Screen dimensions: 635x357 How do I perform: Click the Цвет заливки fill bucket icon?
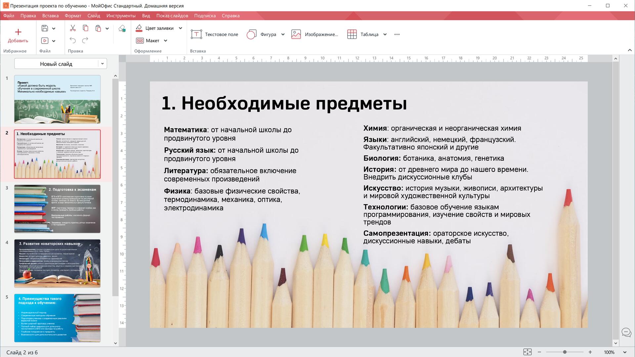pos(139,28)
